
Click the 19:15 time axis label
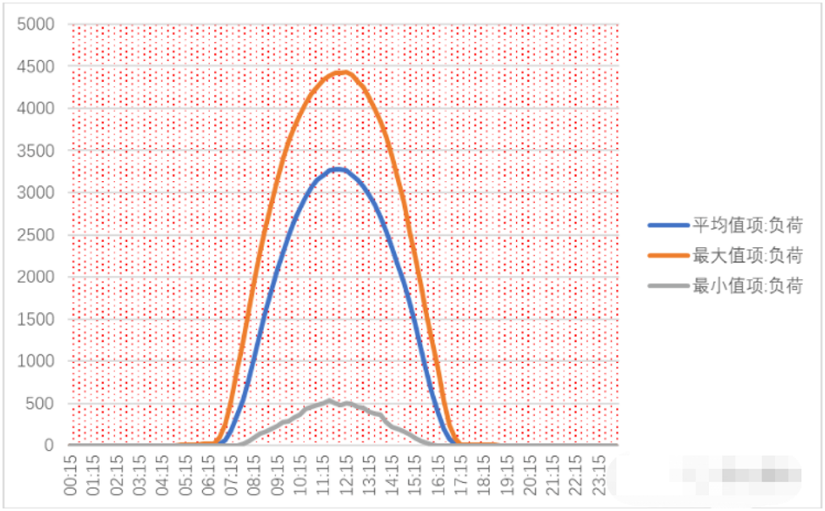click(507, 475)
